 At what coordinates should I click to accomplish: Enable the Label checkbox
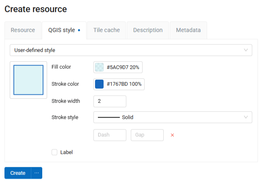pyautogui.click(x=54, y=152)
